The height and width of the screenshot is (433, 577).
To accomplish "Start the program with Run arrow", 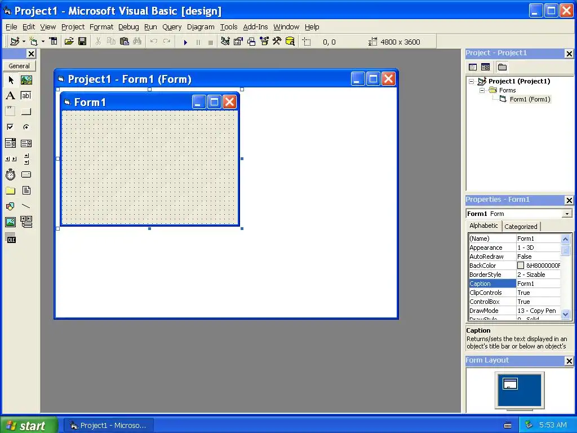I will coord(185,42).
